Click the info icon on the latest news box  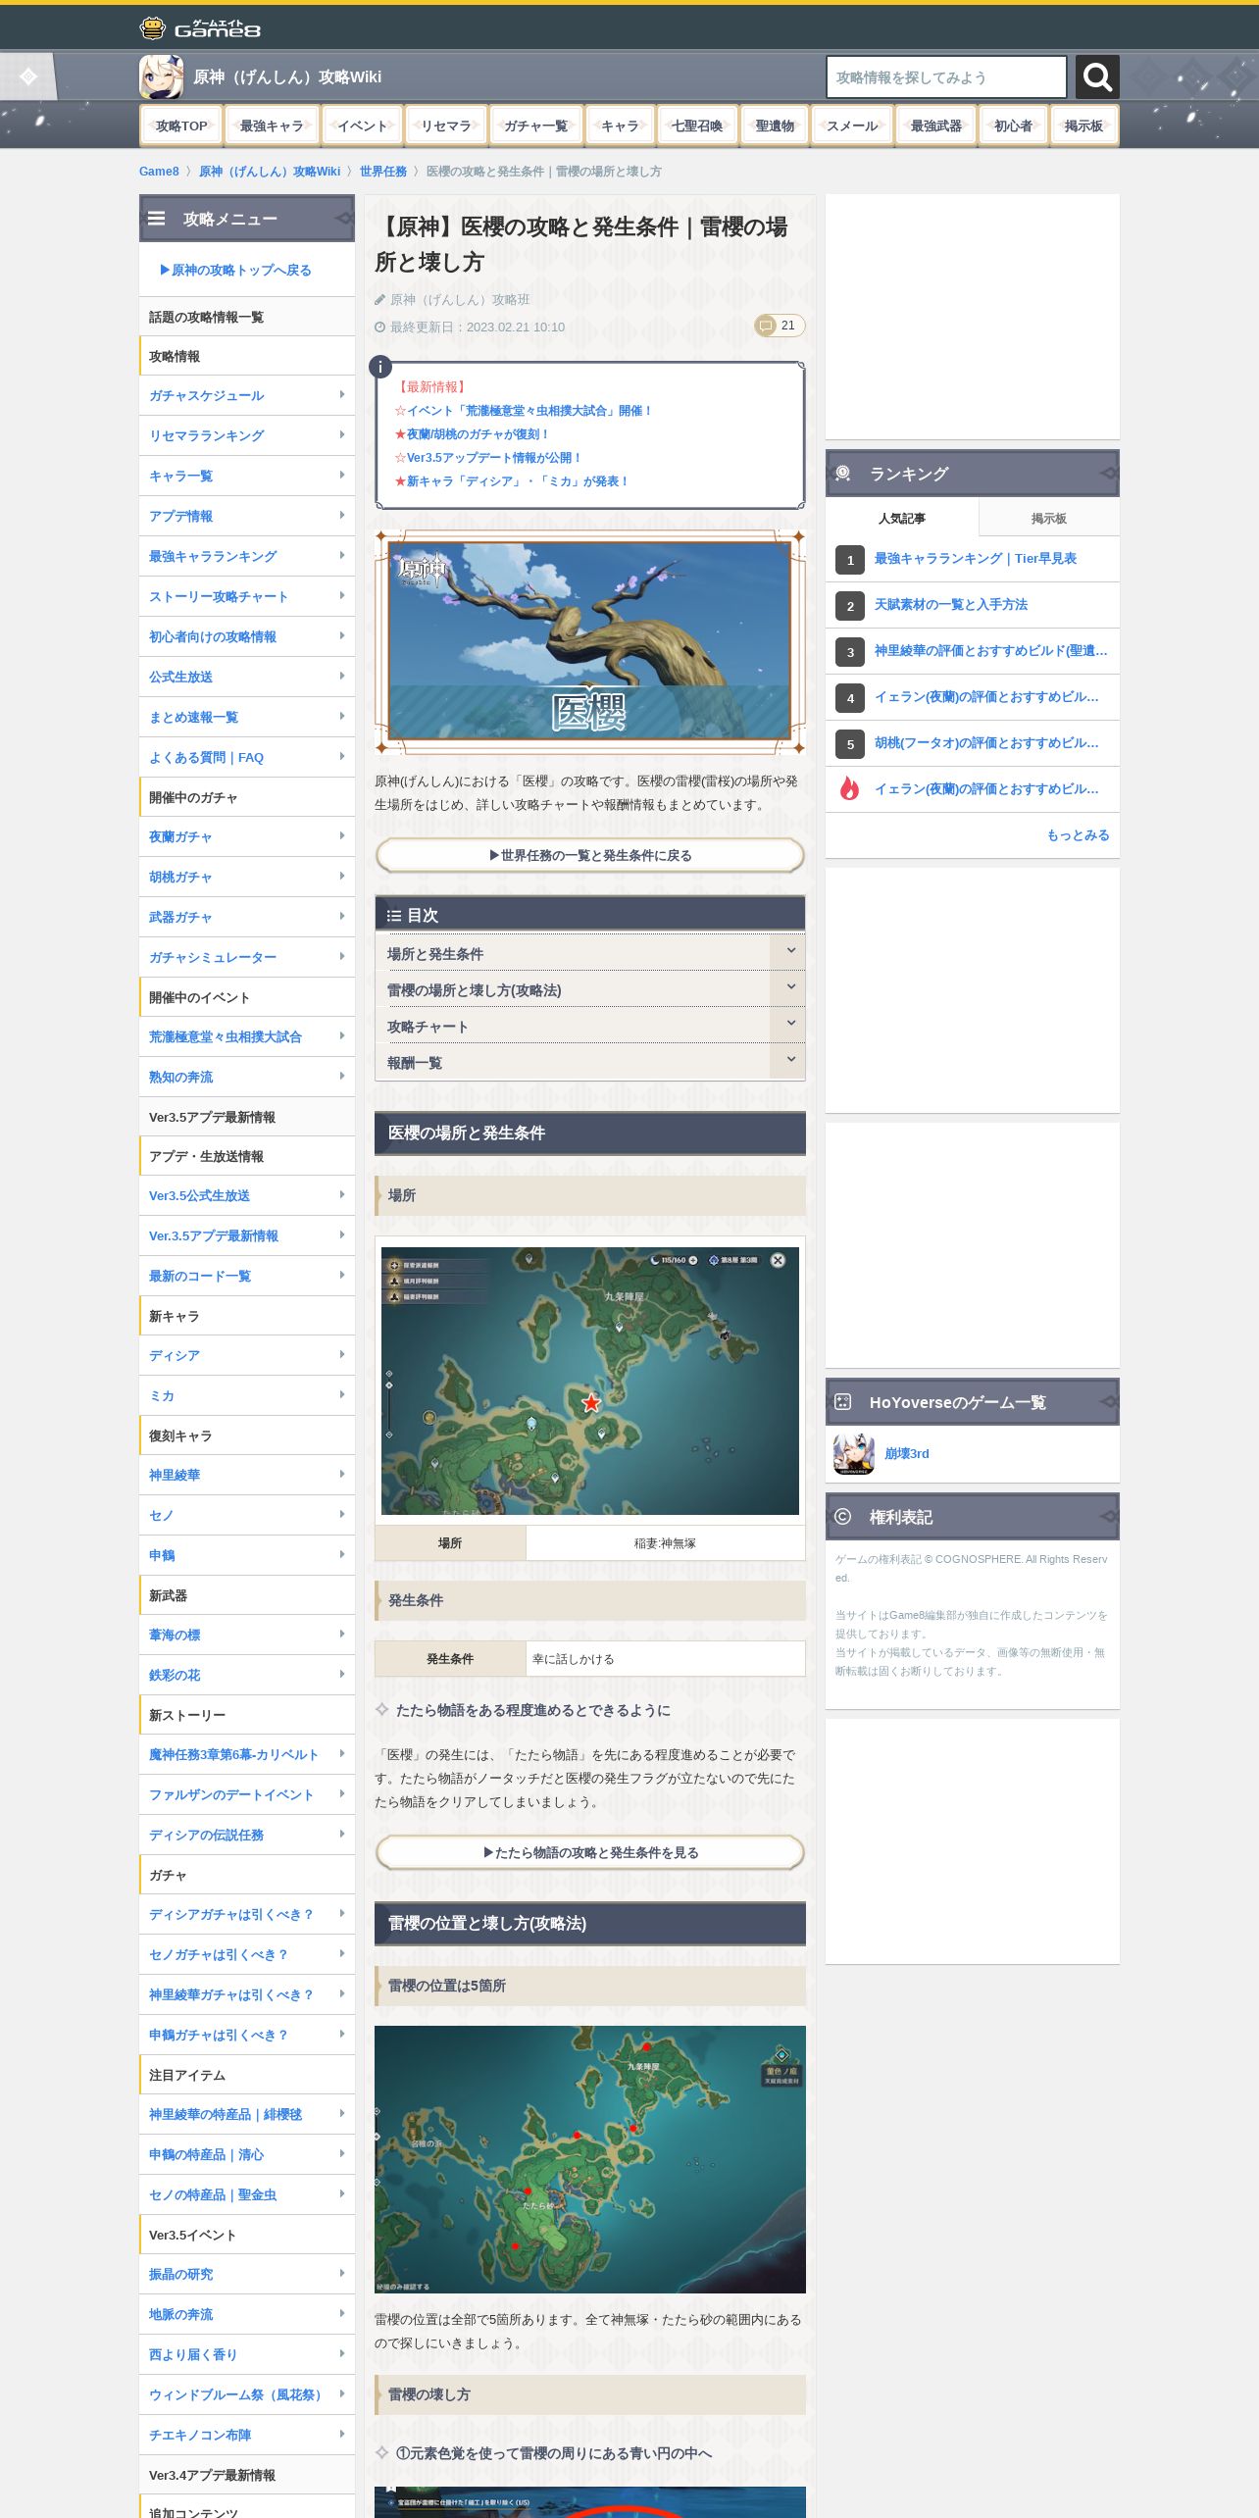[380, 367]
